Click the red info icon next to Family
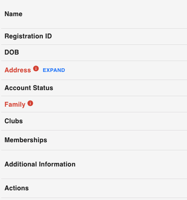The height and width of the screenshot is (200, 187). tap(30, 103)
